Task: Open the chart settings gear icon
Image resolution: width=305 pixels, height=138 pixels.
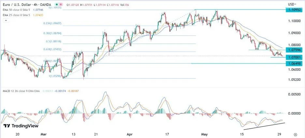Action: coord(295,134)
